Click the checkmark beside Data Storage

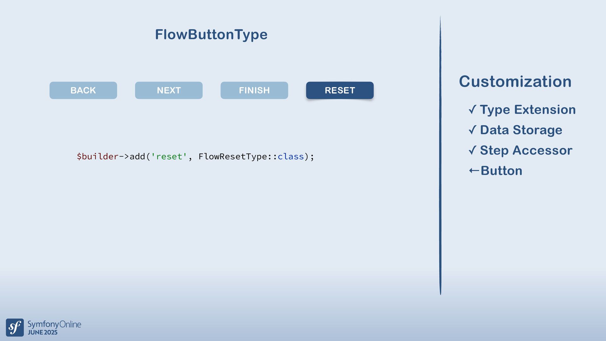(472, 130)
